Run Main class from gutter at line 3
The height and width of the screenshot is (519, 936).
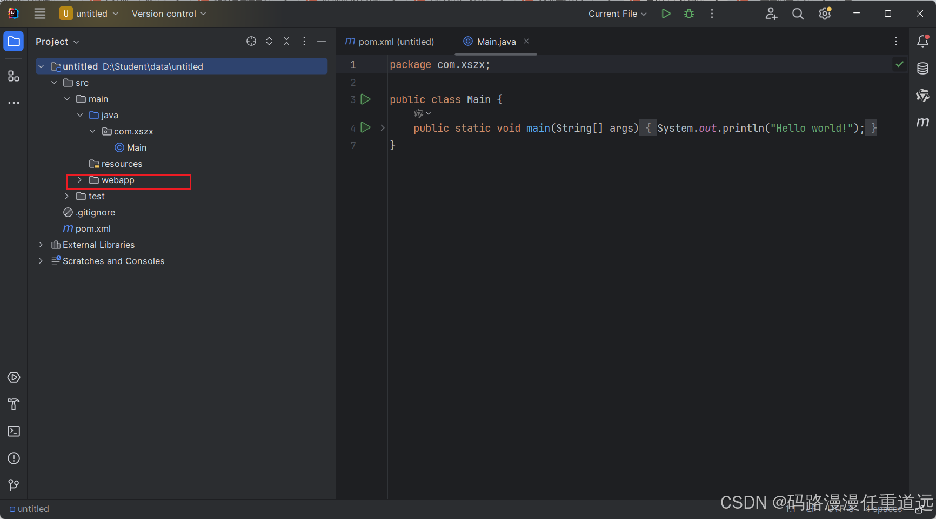click(x=366, y=99)
